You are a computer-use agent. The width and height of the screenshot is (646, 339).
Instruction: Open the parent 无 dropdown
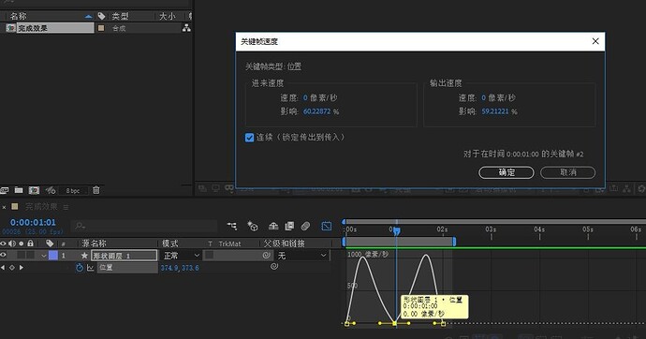tap(302, 256)
